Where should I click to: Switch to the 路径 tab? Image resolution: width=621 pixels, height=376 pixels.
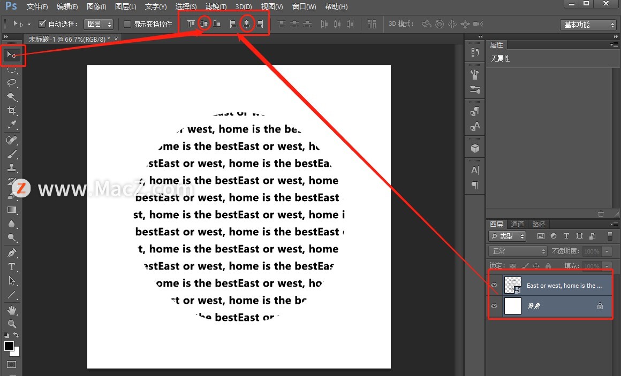539,225
